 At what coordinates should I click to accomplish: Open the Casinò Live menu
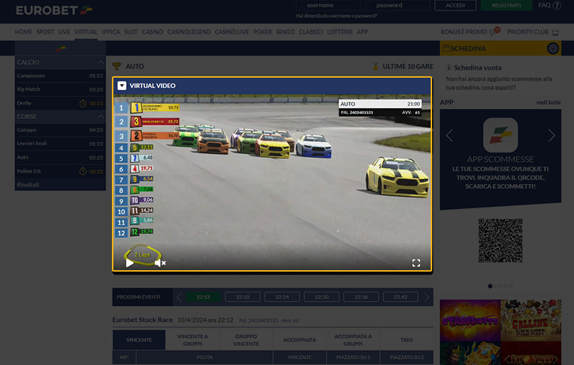coord(232,32)
